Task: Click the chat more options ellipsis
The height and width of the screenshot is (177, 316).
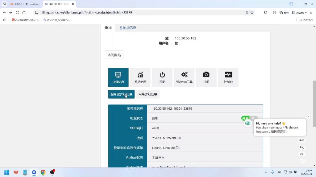Action: tap(303, 161)
